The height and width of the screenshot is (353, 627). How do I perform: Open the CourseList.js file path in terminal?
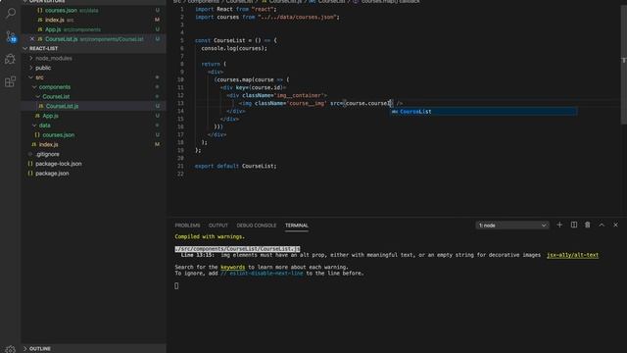(237, 249)
